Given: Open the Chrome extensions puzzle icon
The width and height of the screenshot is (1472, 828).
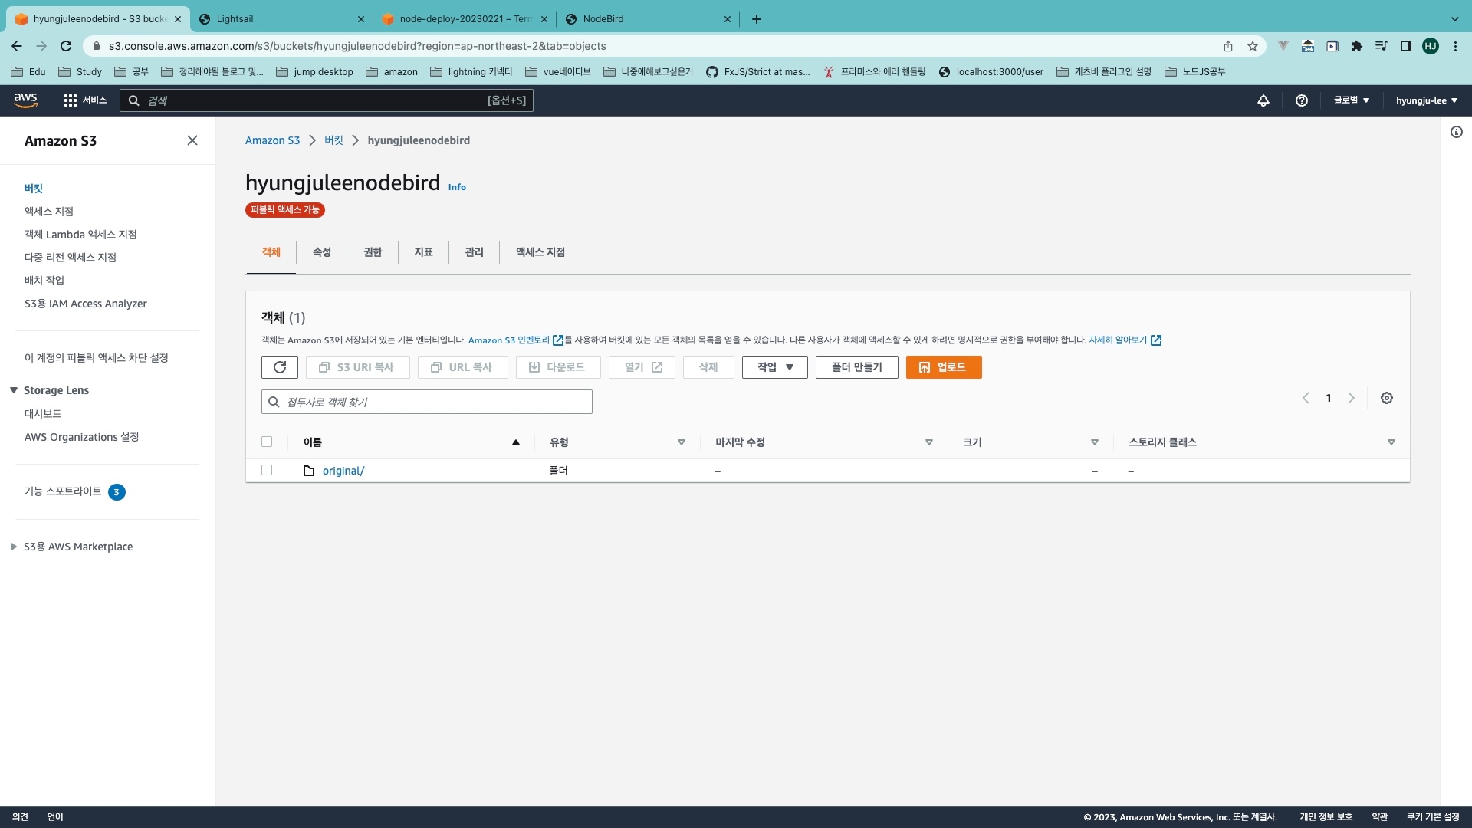Looking at the screenshot, I should pyautogui.click(x=1357, y=46).
